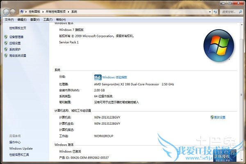Click the Windows 已激活 status text
The image size is (246, 164).
point(70,151)
